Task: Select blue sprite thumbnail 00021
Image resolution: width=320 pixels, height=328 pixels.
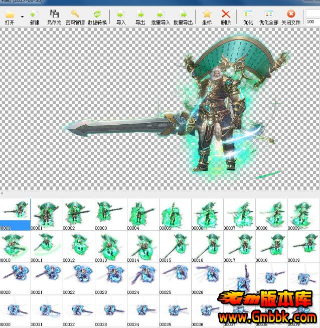Action: pos(47,279)
